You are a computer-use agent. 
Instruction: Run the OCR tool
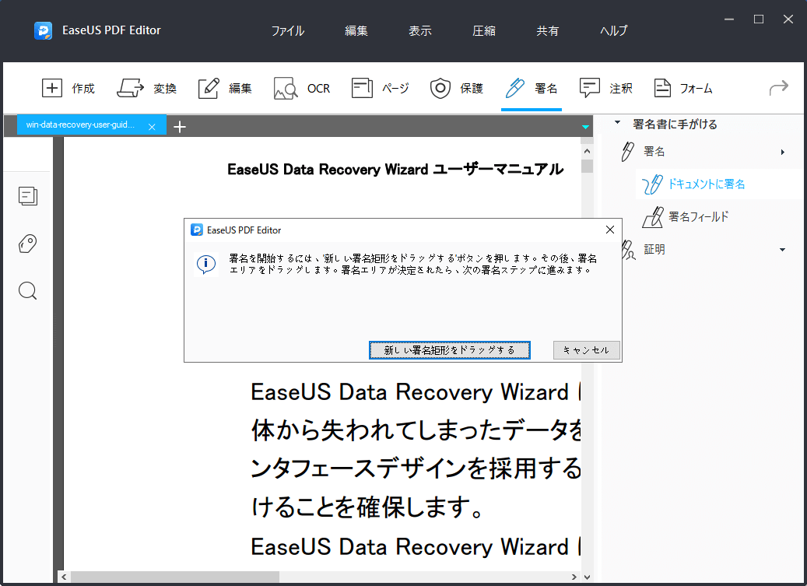(x=303, y=88)
